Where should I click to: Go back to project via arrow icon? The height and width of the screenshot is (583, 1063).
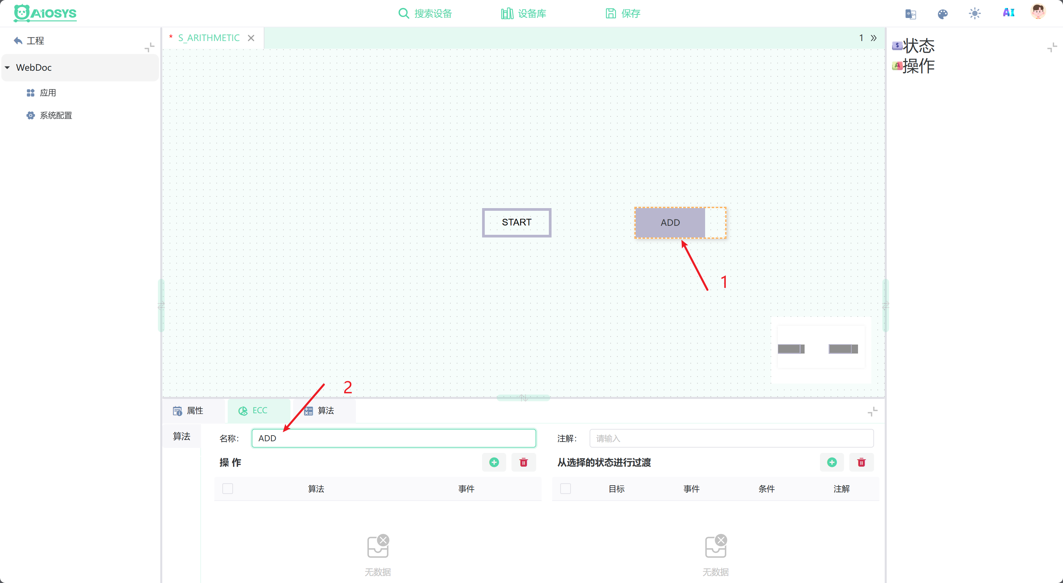click(x=18, y=40)
